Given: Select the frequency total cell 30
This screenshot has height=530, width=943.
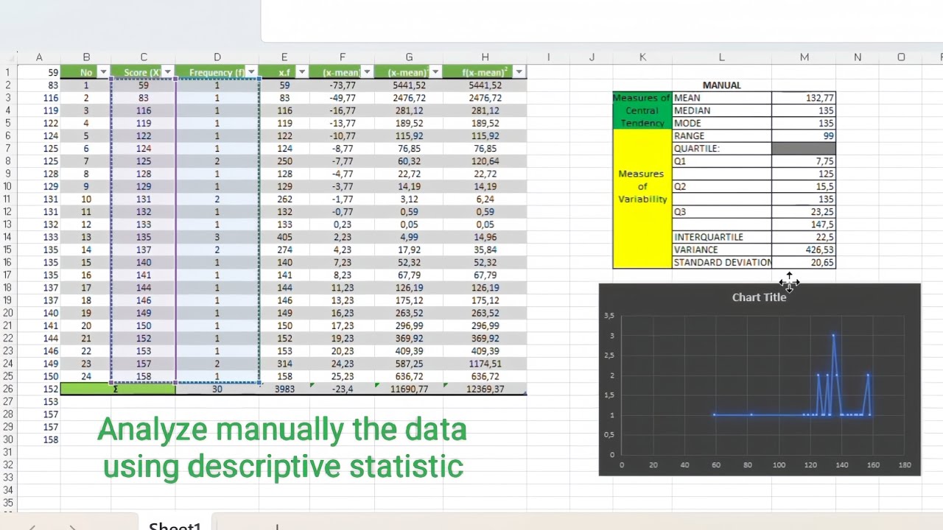Looking at the screenshot, I should (x=217, y=389).
